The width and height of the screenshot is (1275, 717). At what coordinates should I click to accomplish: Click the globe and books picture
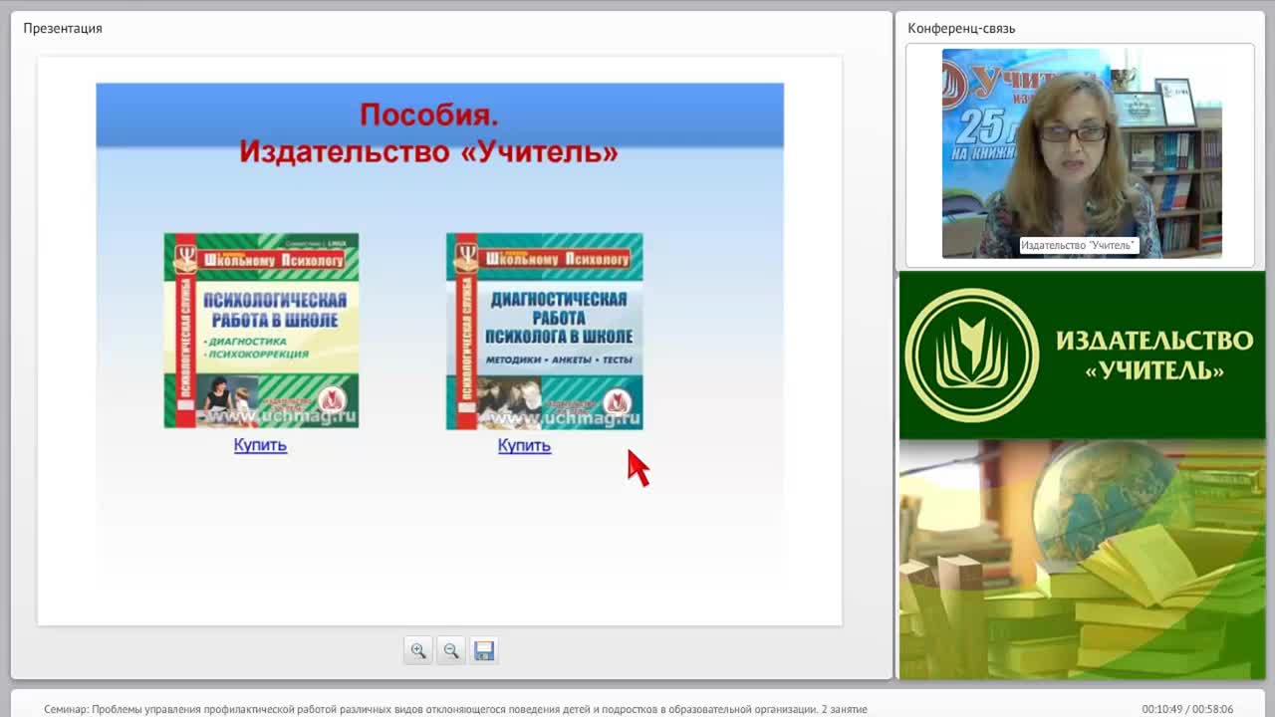1082,560
